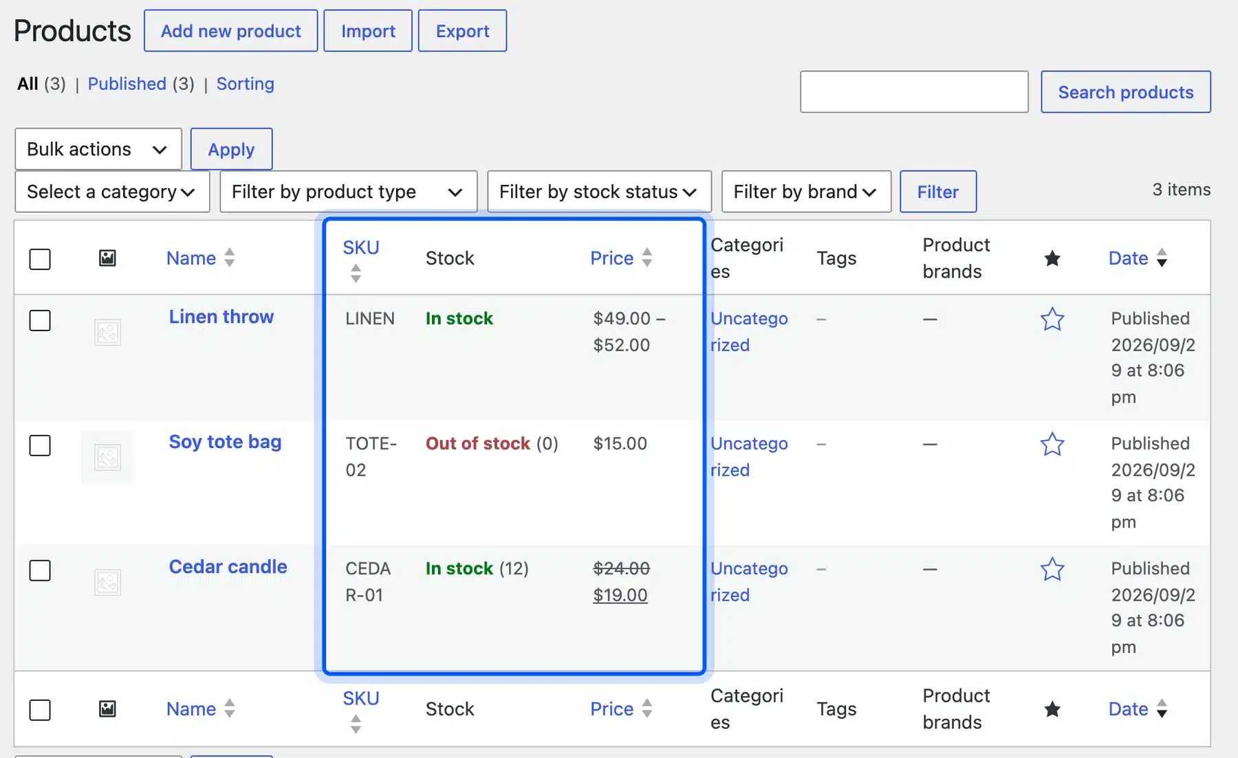Open Soy tote bag placeholder thumbnail
This screenshot has height=758, width=1238.
[x=107, y=458]
